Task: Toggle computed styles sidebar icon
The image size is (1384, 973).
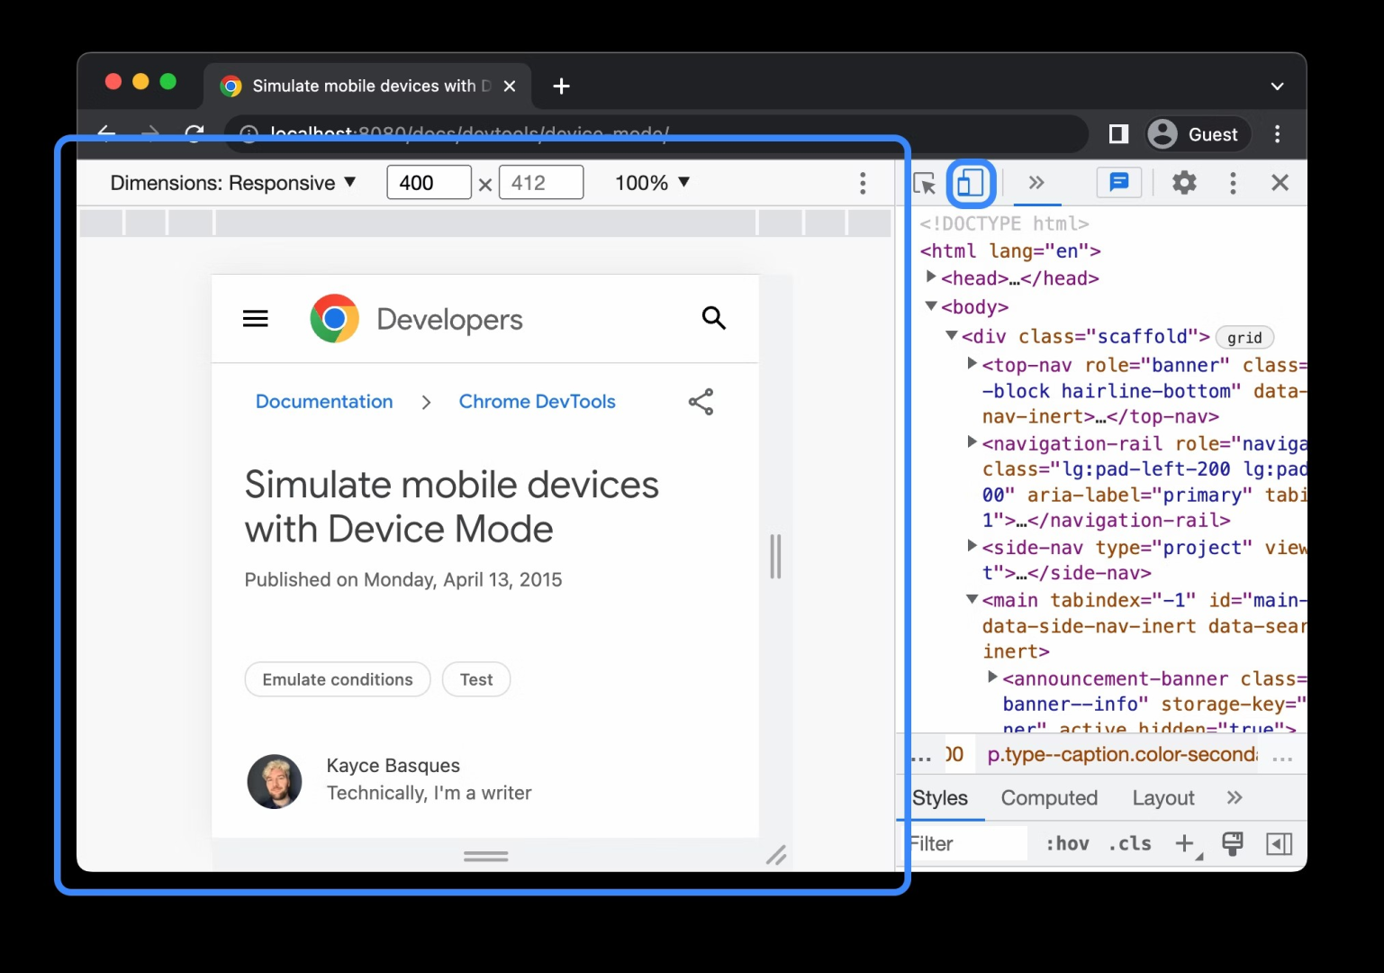Action: coord(1279,843)
